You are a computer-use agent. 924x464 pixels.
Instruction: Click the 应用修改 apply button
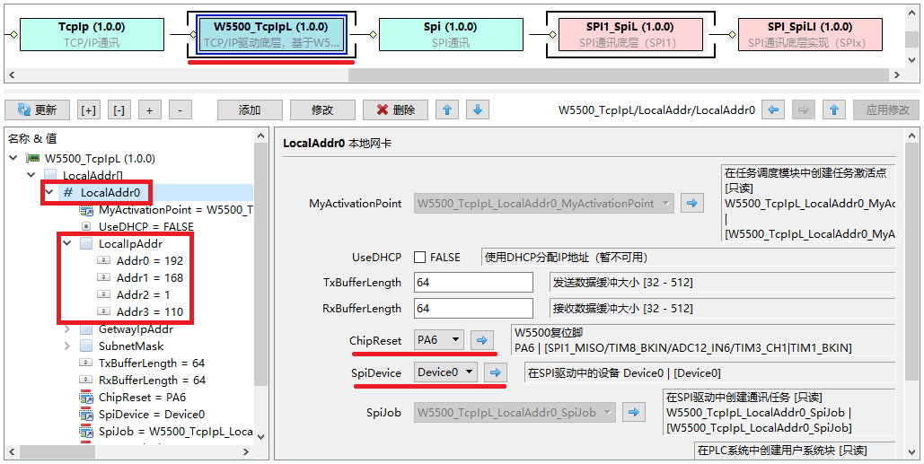887,110
